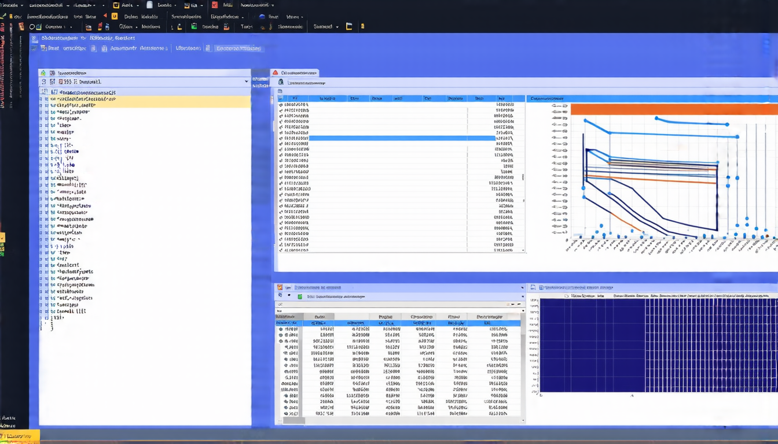Click the red left-arrow icon in the toolbar
778x444 pixels.
coord(105,16)
